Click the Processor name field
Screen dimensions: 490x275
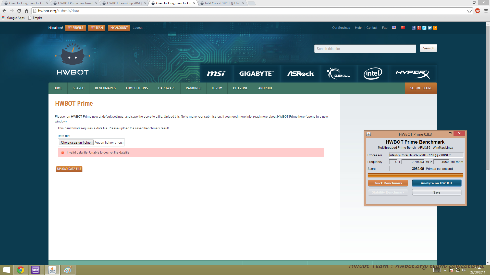pos(426,155)
